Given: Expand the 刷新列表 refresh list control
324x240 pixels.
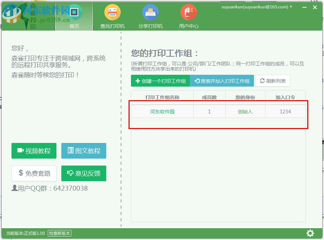Looking at the screenshot, I should pos(273,81).
